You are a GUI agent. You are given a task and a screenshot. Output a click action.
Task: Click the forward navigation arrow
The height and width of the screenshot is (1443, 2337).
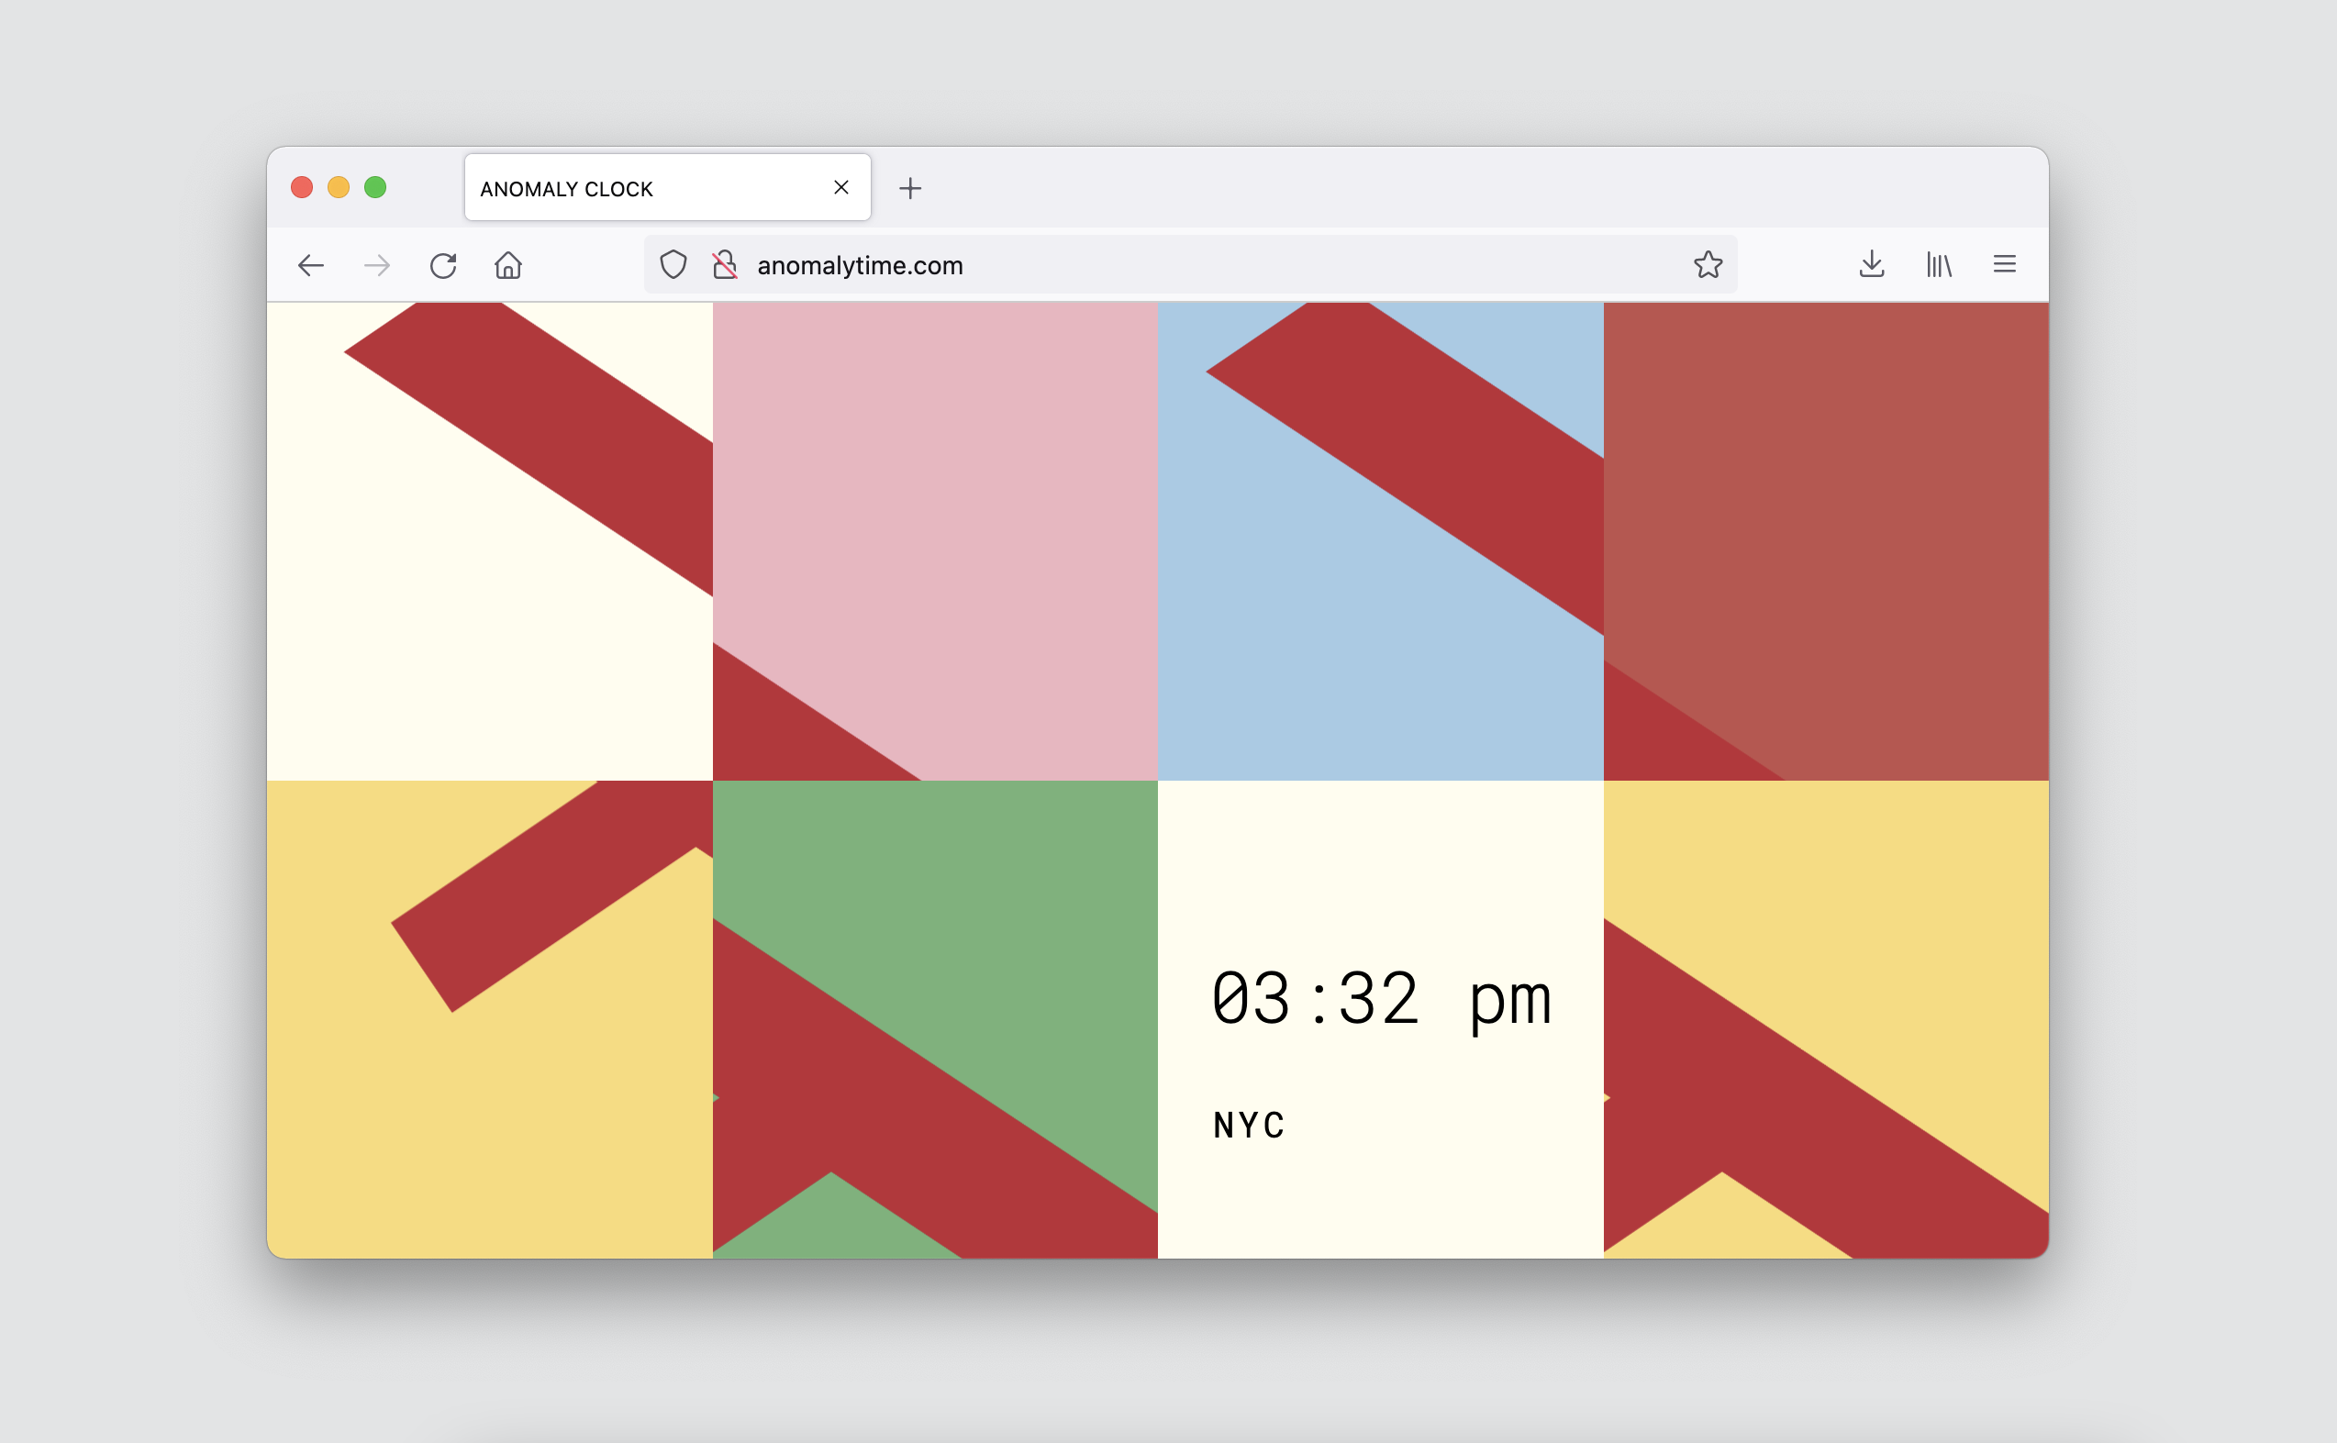click(x=377, y=265)
